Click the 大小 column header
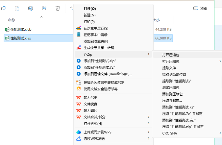This screenshot has width=222, height=145. pyautogui.click(x=157, y=20)
